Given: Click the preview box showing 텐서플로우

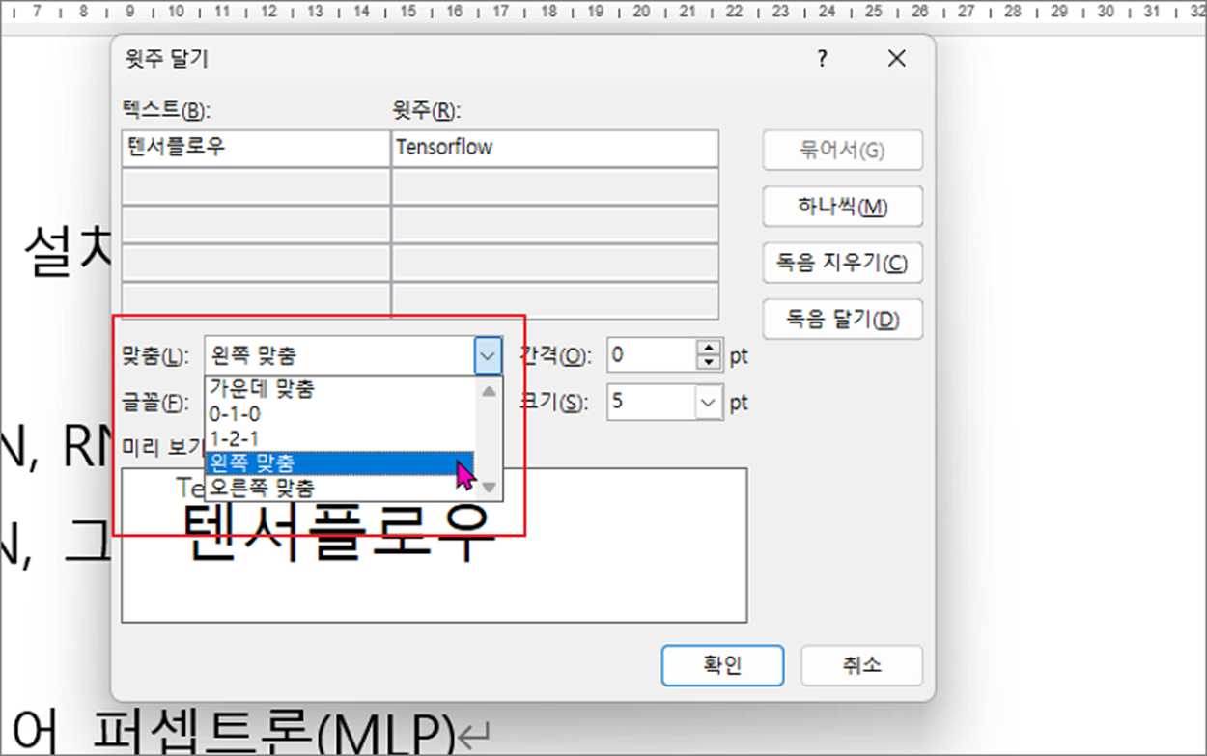Looking at the screenshot, I should point(435,546).
